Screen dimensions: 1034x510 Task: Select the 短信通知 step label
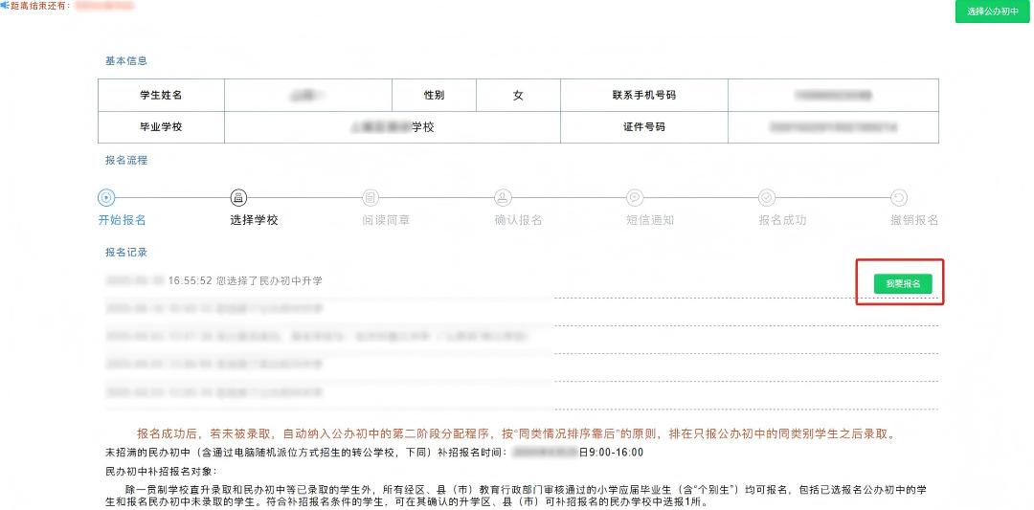[x=650, y=220]
